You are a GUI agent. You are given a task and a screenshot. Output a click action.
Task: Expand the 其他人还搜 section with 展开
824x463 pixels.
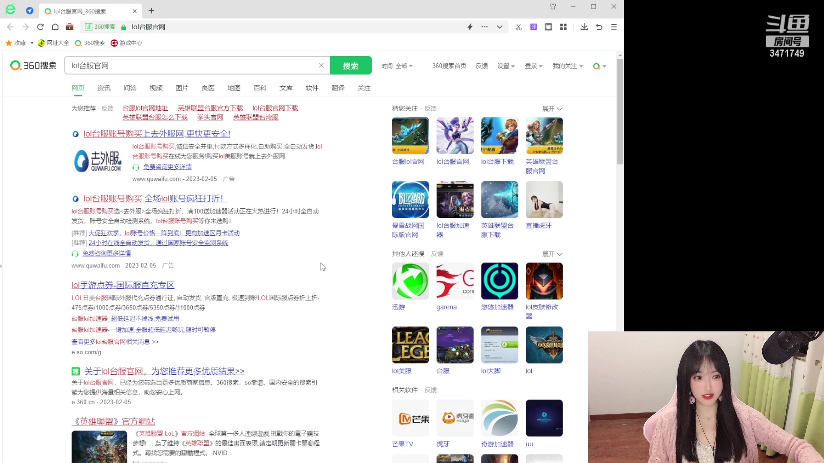(552, 254)
